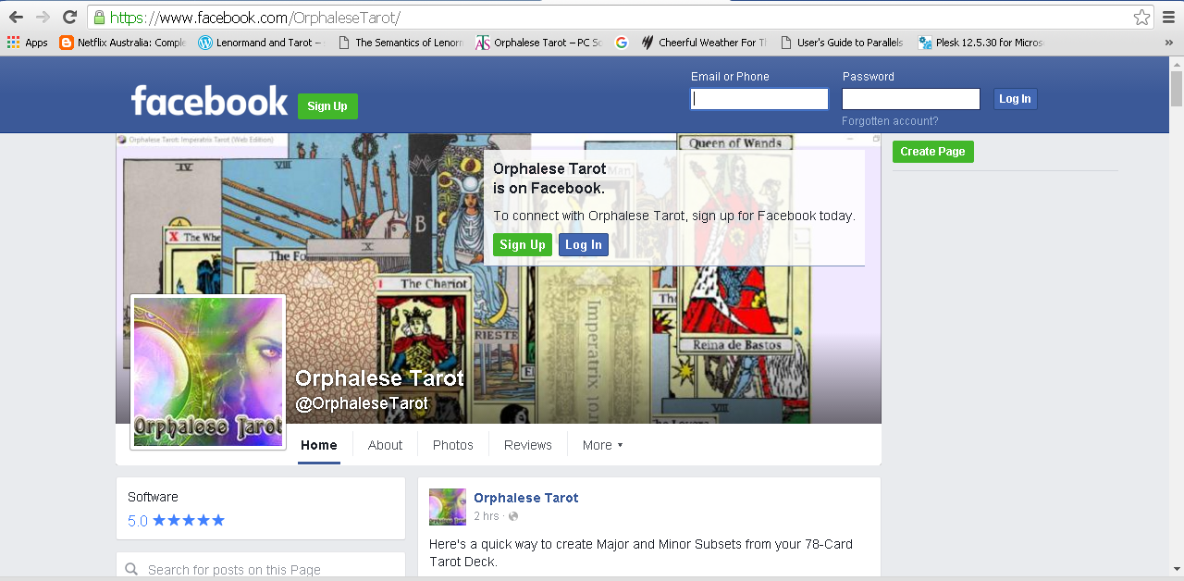Open the Reviews tab
Viewport: 1184px width, 581px height.
coord(528,445)
